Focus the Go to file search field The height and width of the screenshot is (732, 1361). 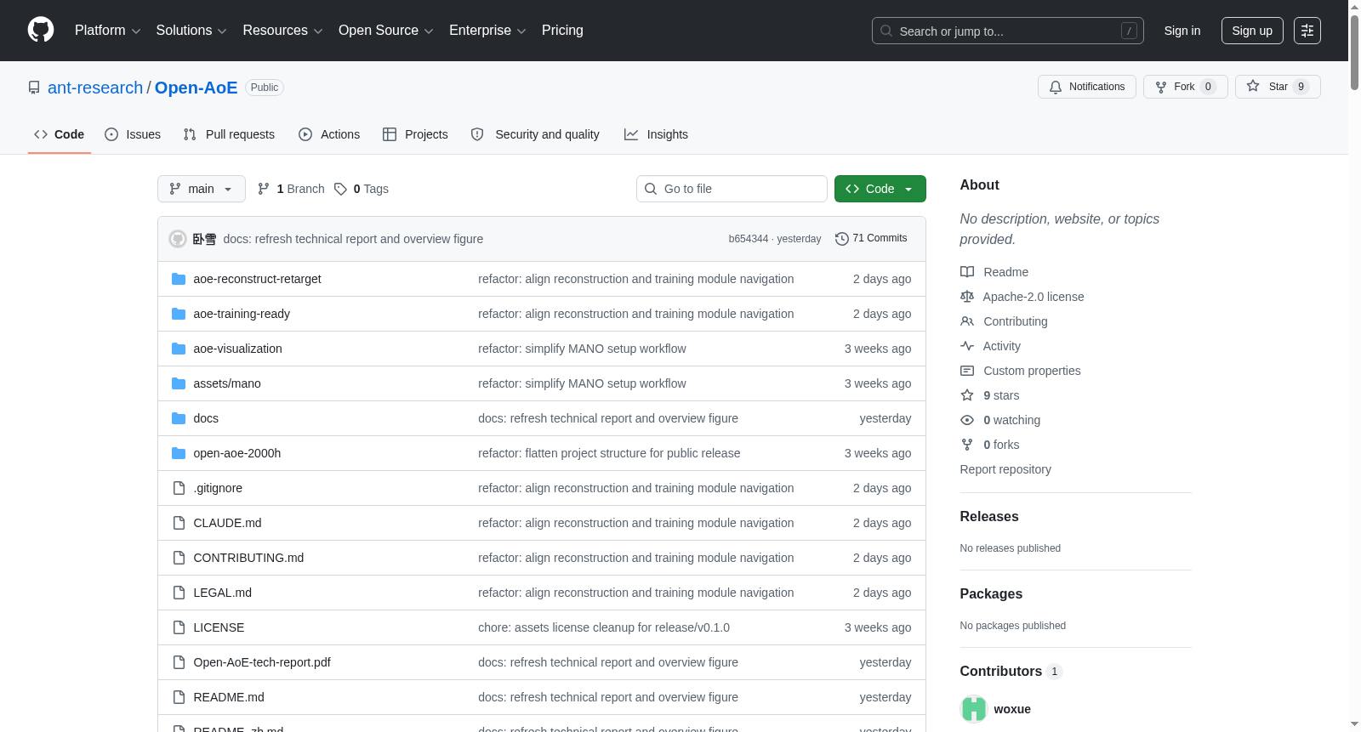[732, 189]
